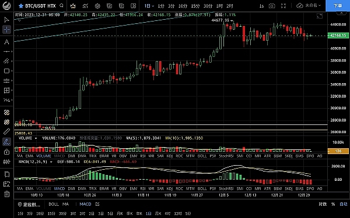This screenshot has height=218, width=350.
Task: Click the trash delete drawings icon
Action: [6, 194]
